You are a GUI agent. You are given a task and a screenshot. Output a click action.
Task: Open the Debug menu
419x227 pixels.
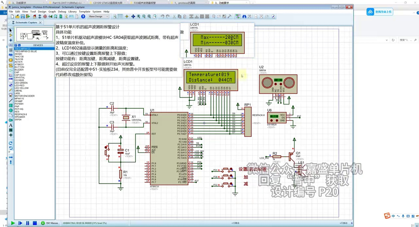(x=62, y=11)
